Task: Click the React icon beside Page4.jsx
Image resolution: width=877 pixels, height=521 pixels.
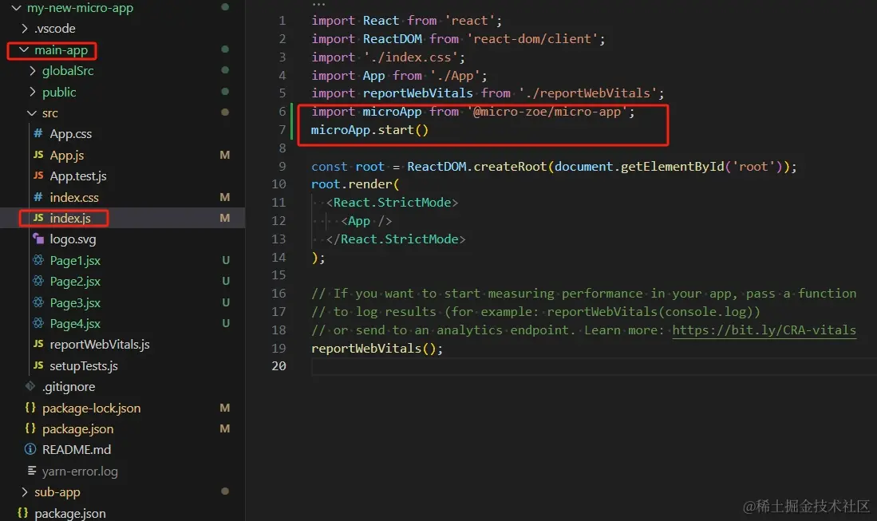Action: point(38,323)
